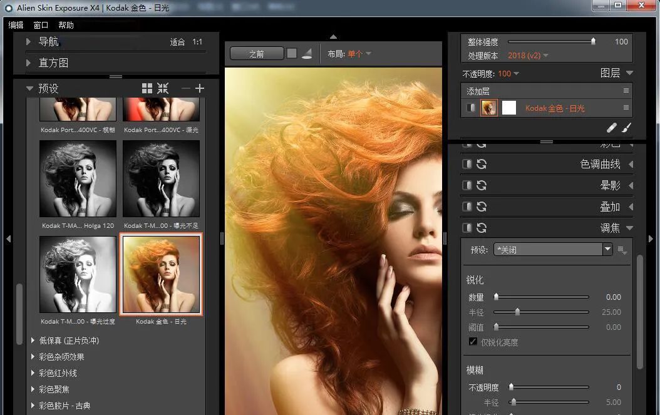660x415 pixels.
Task: Open the 调焦 预设 combo box showing *关闭
Action: coord(553,250)
